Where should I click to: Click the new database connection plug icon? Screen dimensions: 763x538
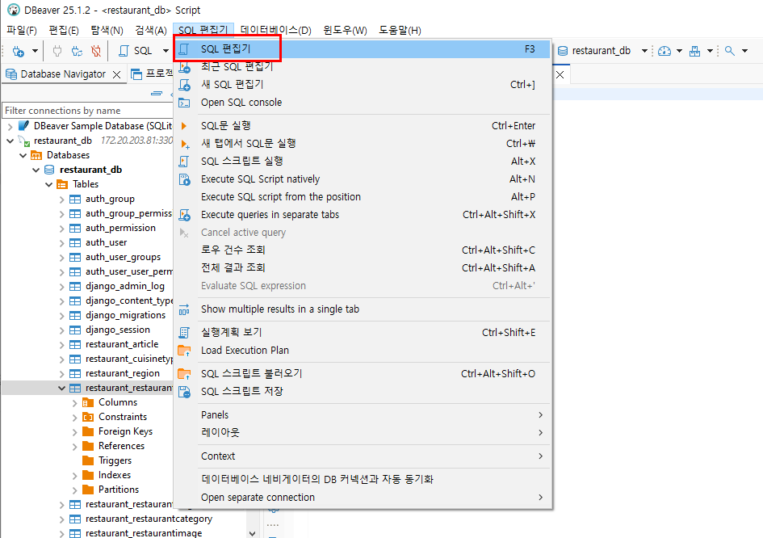tap(18, 51)
